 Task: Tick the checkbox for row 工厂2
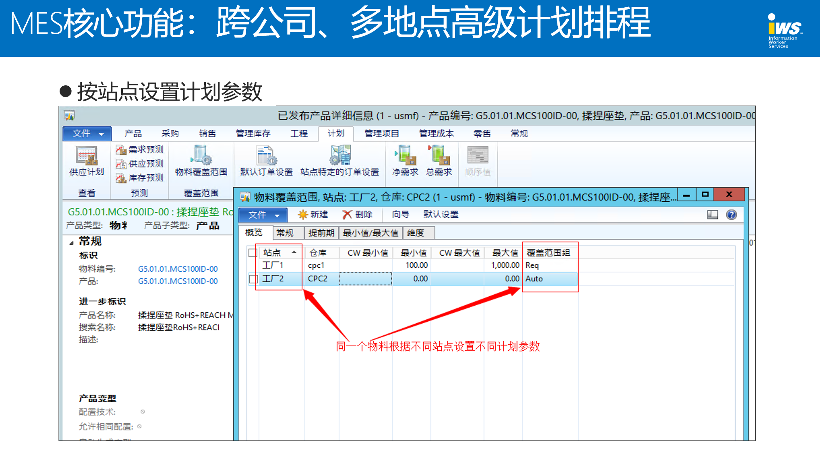253,279
